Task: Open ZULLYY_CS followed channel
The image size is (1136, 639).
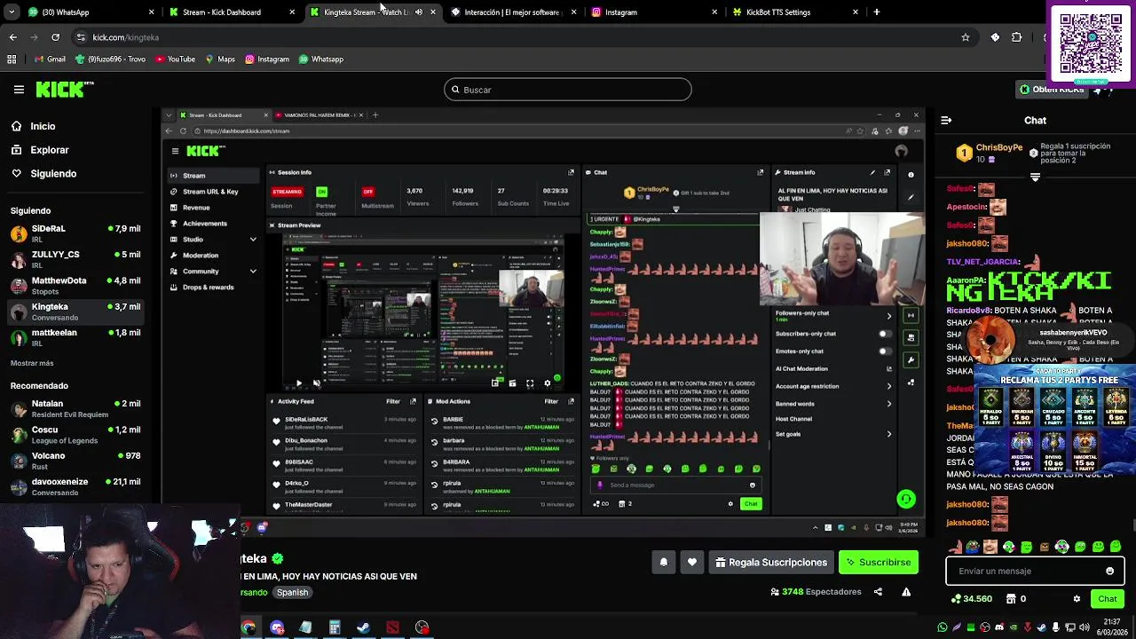Action: coord(75,260)
